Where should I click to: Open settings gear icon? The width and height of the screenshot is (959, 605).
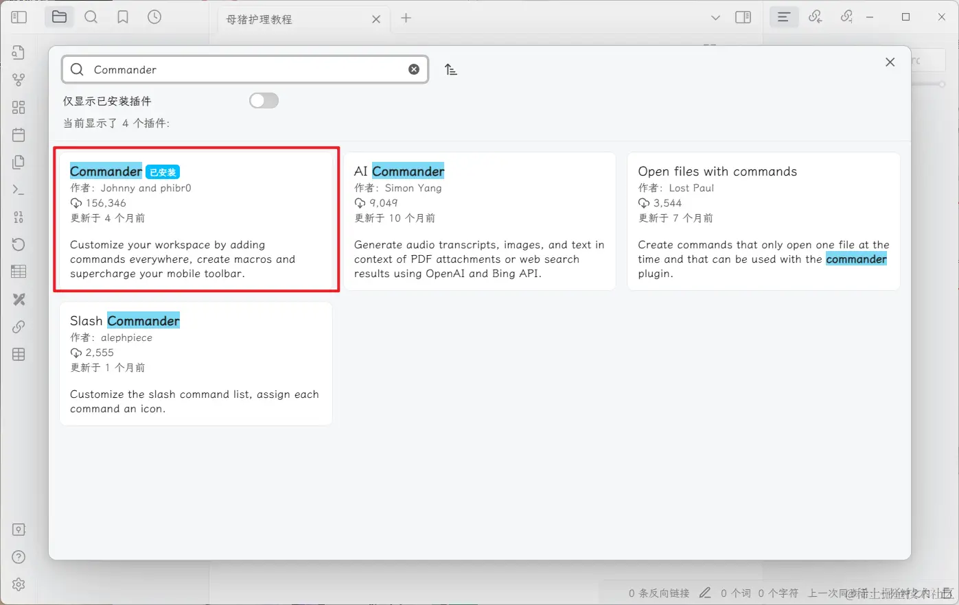pos(19,584)
